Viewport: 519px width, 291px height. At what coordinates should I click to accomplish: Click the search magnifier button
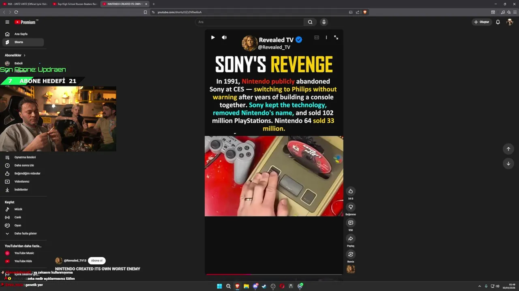[310, 22]
